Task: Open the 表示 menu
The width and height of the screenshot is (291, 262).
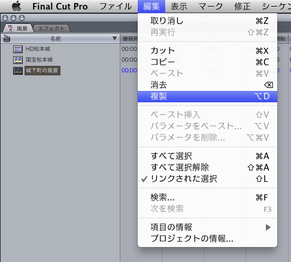Action: pos(179,7)
